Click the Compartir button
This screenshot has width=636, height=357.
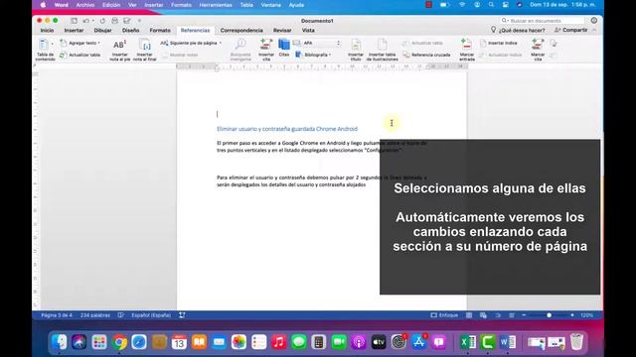pyautogui.click(x=571, y=30)
